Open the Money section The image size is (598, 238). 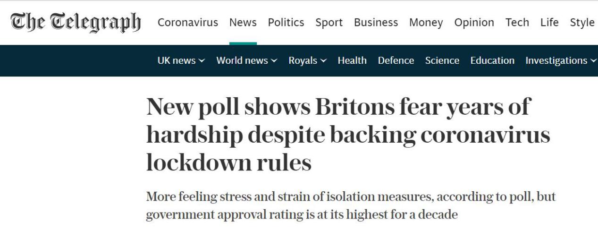pos(426,23)
